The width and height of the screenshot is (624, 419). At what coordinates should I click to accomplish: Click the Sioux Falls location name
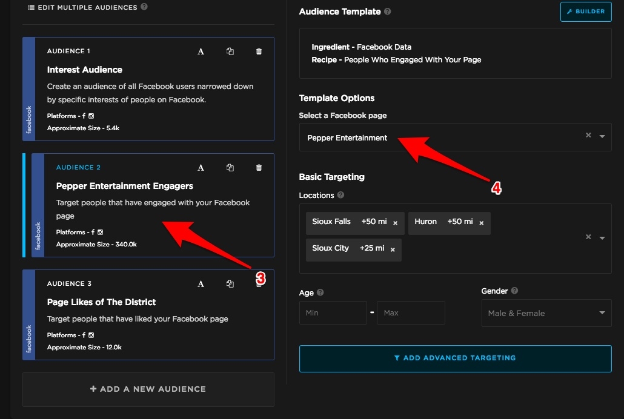(x=331, y=221)
